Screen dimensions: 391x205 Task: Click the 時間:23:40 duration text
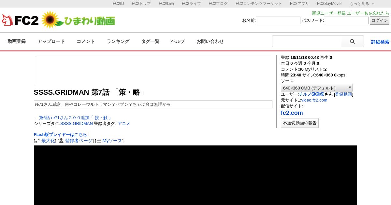tap(291, 75)
